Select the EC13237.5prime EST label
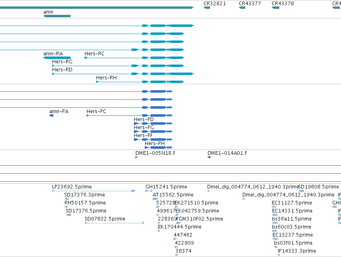 tap(293, 235)
